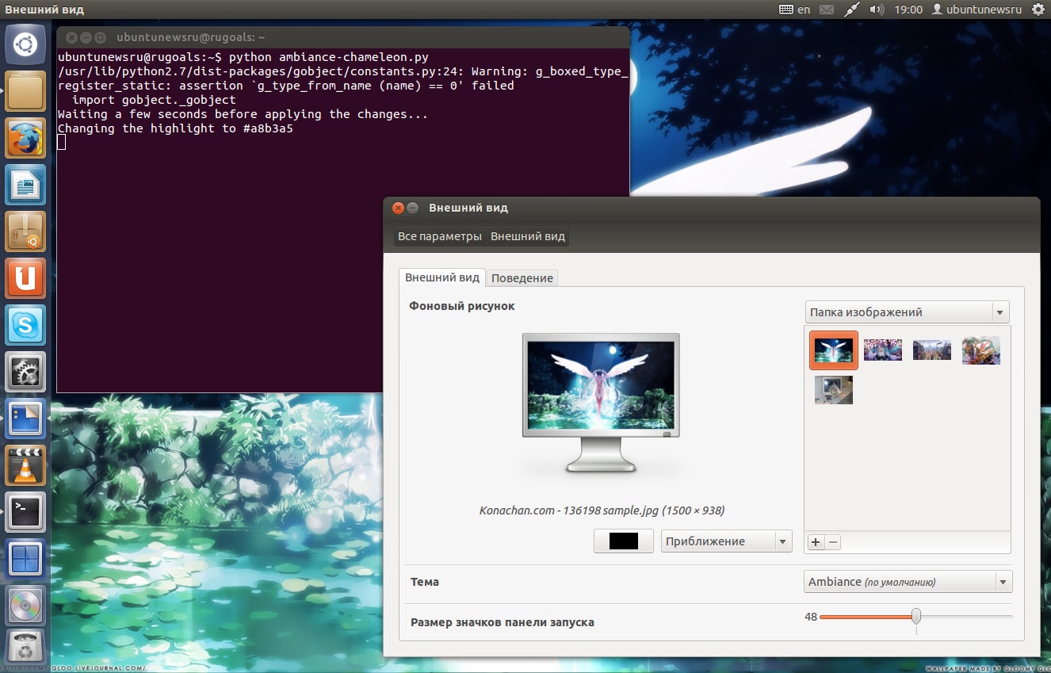Open the session gear menu
This screenshot has width=1051, height=673.
tap(1038, 10)
